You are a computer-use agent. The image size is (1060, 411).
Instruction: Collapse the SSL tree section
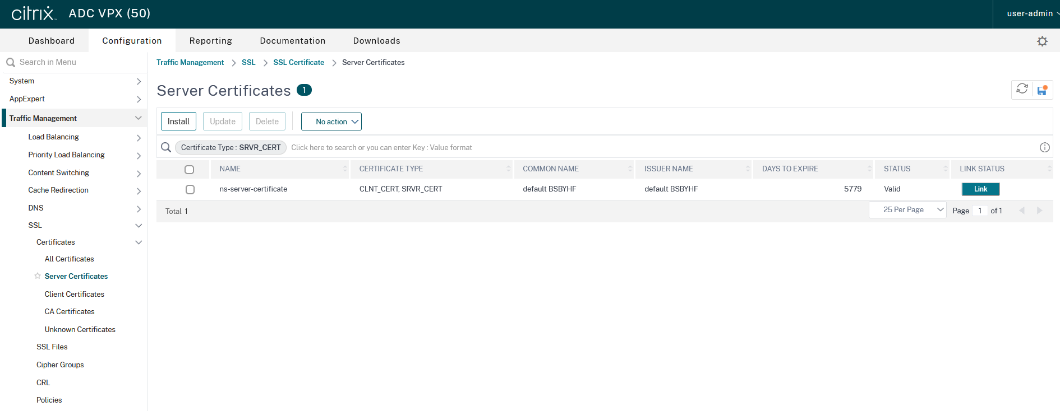tap(139, 226)
